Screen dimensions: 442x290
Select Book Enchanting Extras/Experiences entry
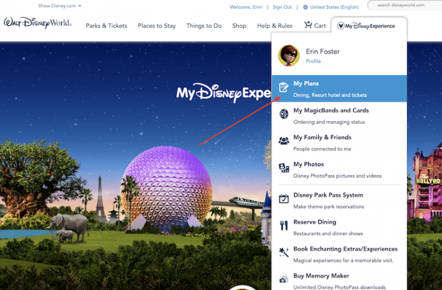pyautogui.click(x=340, y=254)
